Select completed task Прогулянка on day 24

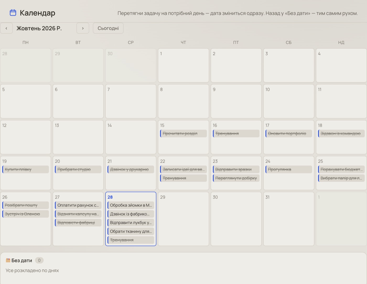pos(289,169)
